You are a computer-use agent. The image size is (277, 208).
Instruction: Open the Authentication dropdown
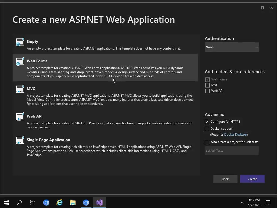[x=232, y=47]
